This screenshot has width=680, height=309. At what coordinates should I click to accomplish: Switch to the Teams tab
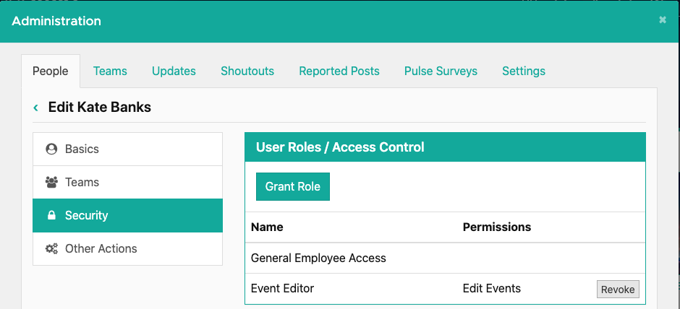pos(110,71)
